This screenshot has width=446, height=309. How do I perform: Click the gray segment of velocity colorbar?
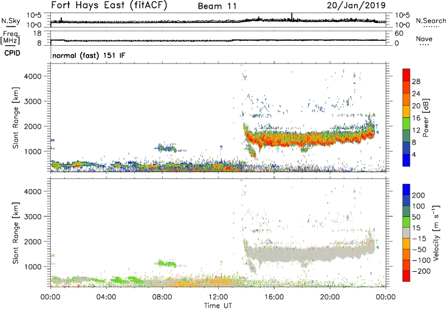[x=406, y=233]
